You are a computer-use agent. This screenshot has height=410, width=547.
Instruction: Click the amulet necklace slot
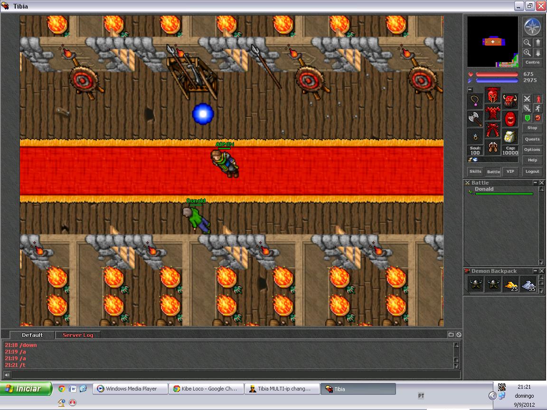coord(475,102)
